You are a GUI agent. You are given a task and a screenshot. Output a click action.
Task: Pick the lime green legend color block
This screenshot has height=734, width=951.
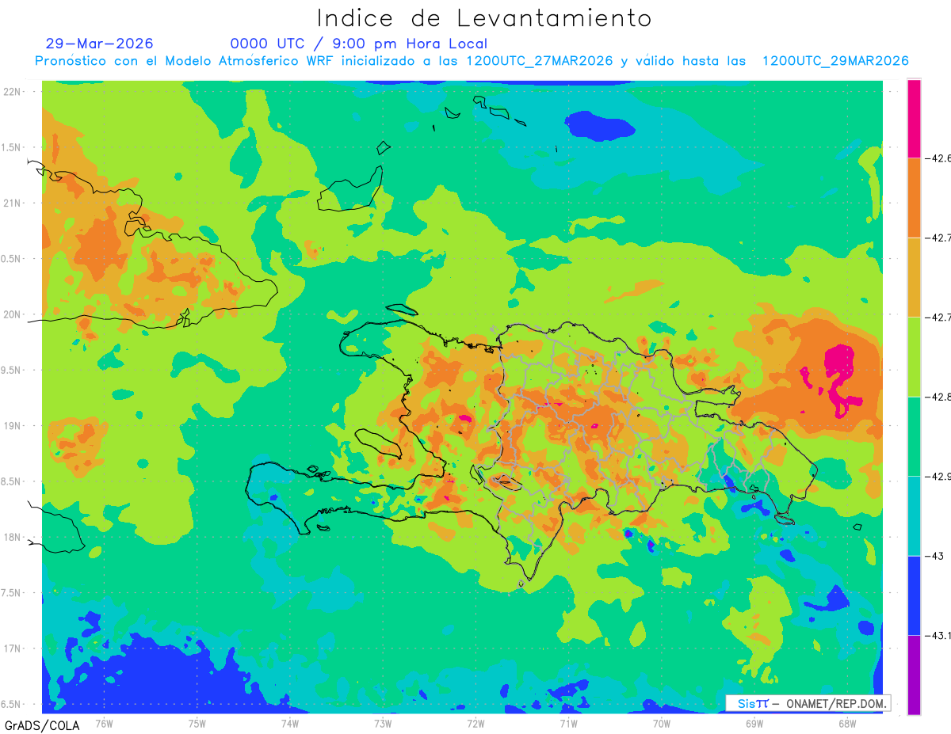914,356
